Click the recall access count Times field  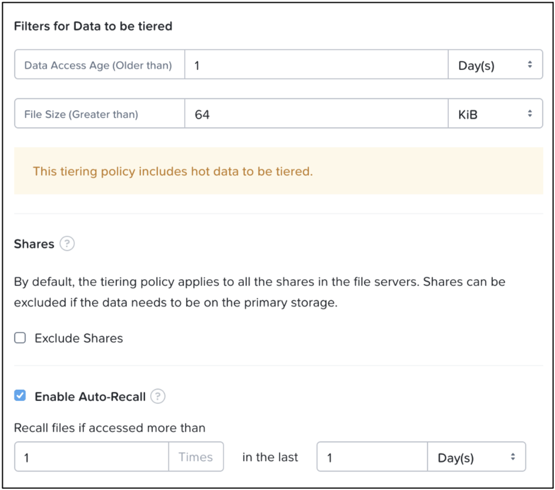pyautogui.click(x=92, y=457)
